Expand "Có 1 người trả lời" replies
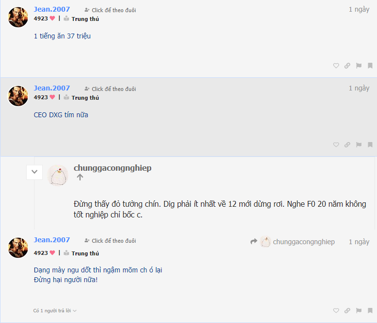The image size is (377, 323). coord(55,311)
